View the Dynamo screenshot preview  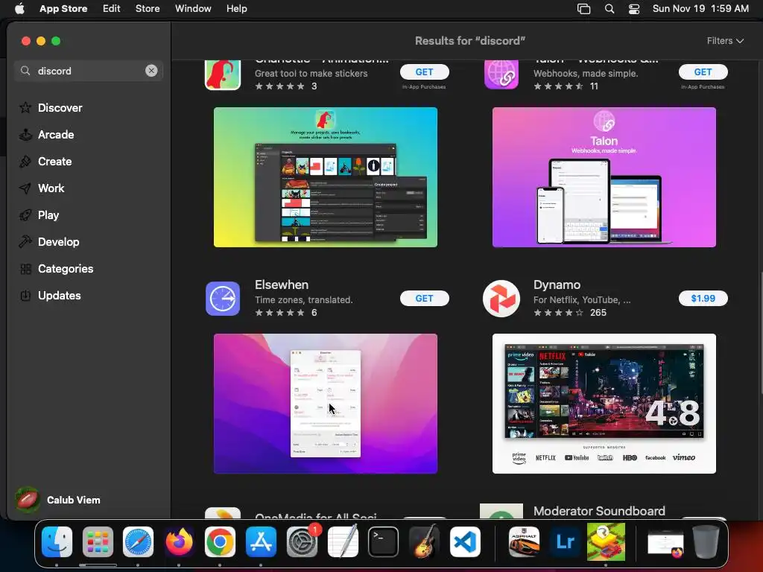point(604,404)
